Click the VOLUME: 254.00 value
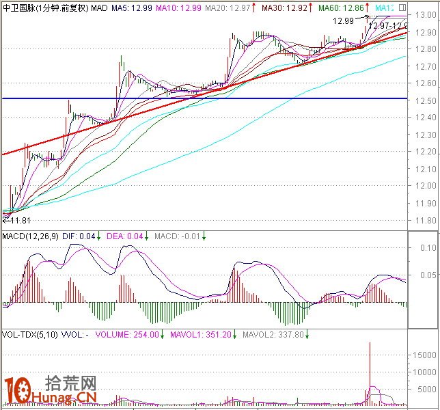Image resolution: width=440 pixels, height=410 pixels. (127, 335)
